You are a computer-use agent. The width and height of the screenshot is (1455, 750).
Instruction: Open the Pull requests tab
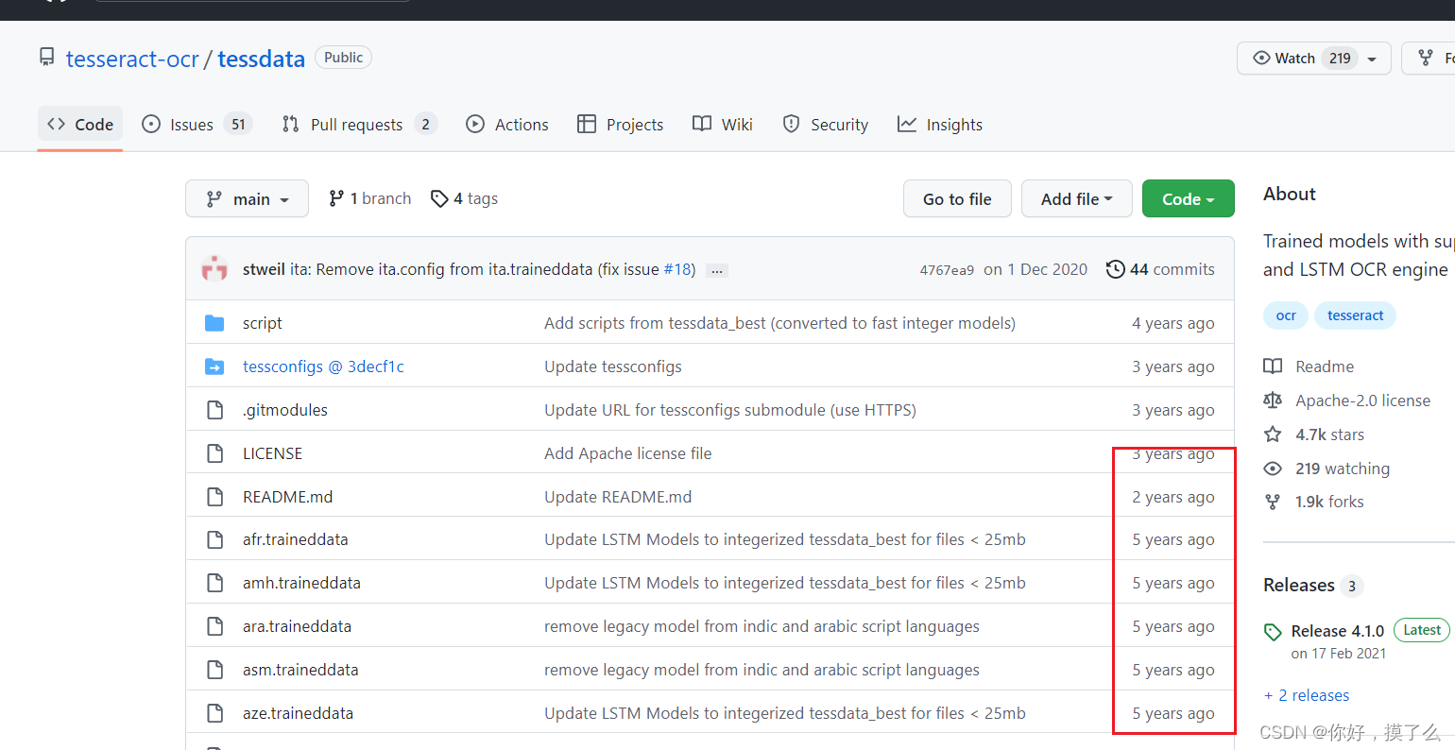359,125
